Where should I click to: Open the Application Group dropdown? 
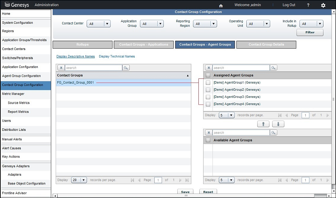[152, 24]
